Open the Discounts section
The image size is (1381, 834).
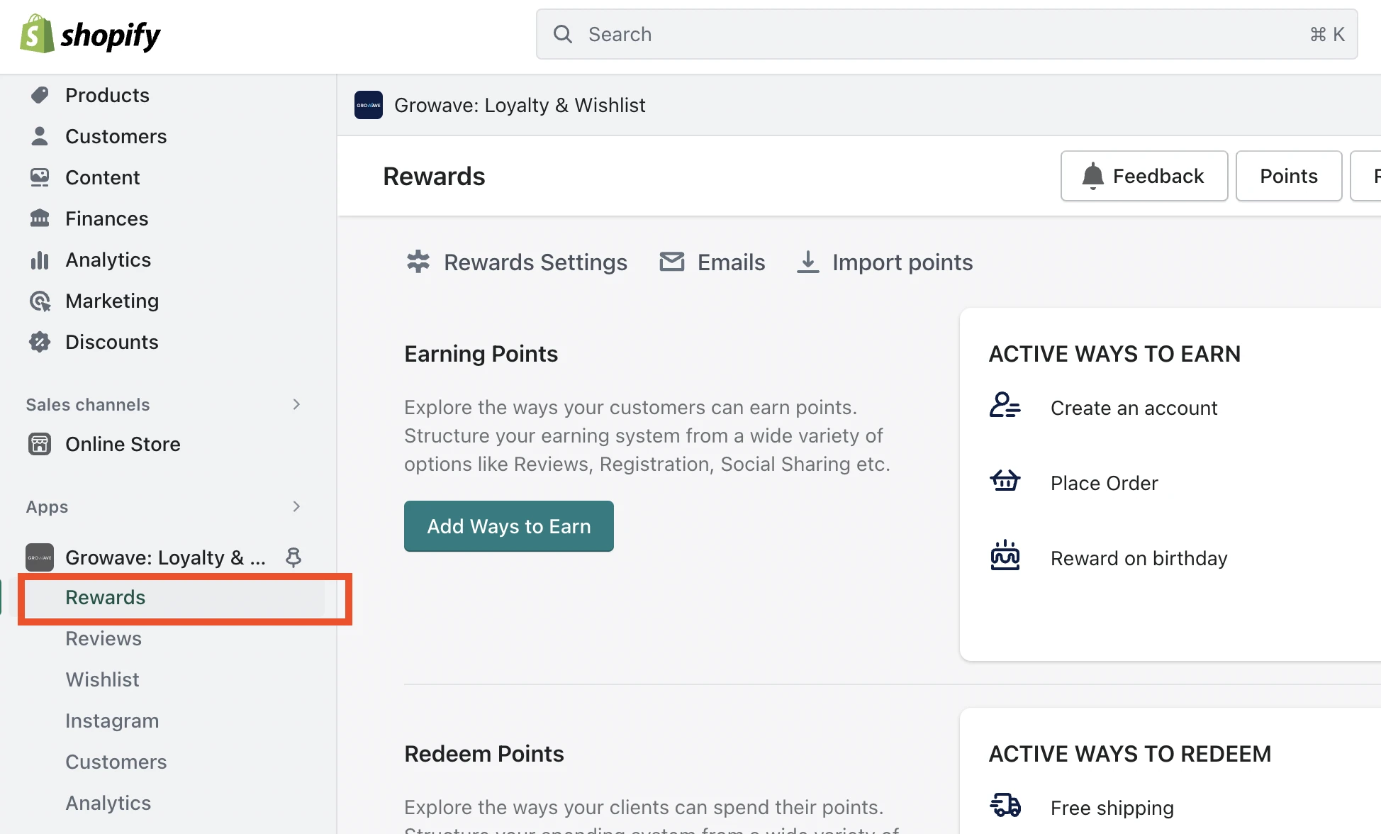coord(111,342)
